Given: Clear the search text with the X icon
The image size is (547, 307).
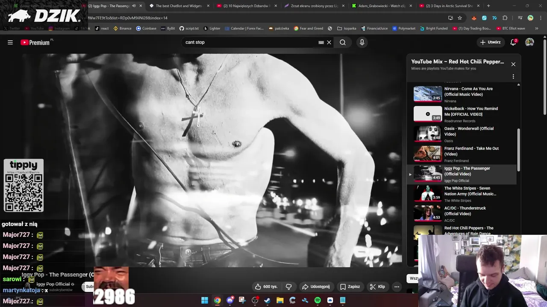Looking at the screenshot, I should (329, 42).
